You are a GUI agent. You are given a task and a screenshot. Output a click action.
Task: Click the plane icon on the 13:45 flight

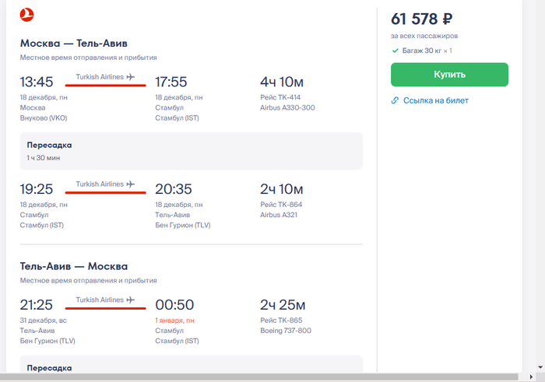click(130, 77)
